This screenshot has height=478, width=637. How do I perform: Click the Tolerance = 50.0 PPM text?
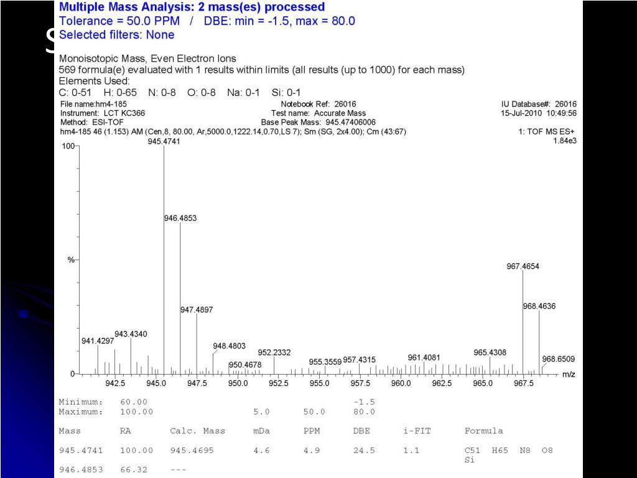coord(119,21)
